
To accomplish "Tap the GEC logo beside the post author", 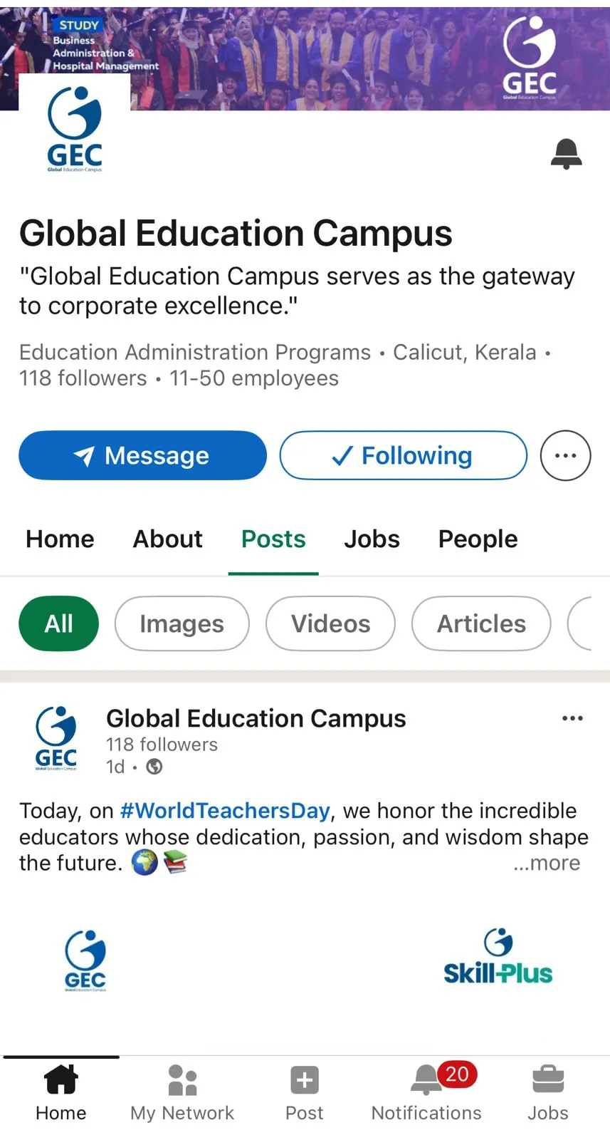I will 56,738.
